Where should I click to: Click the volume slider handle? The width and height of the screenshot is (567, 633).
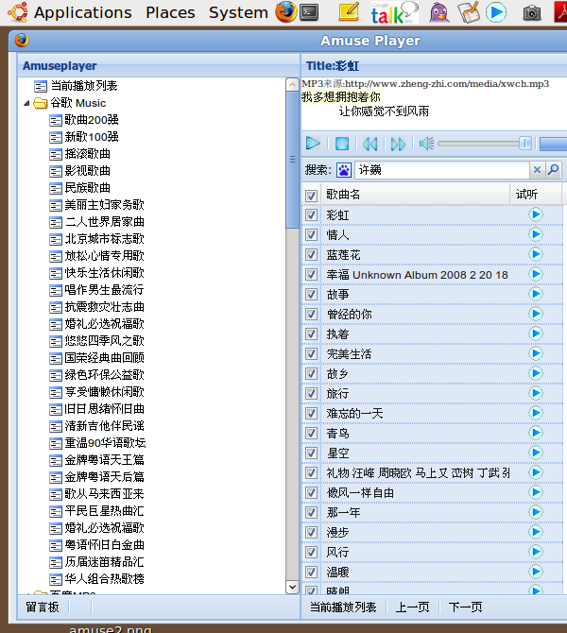coord(525,144)
